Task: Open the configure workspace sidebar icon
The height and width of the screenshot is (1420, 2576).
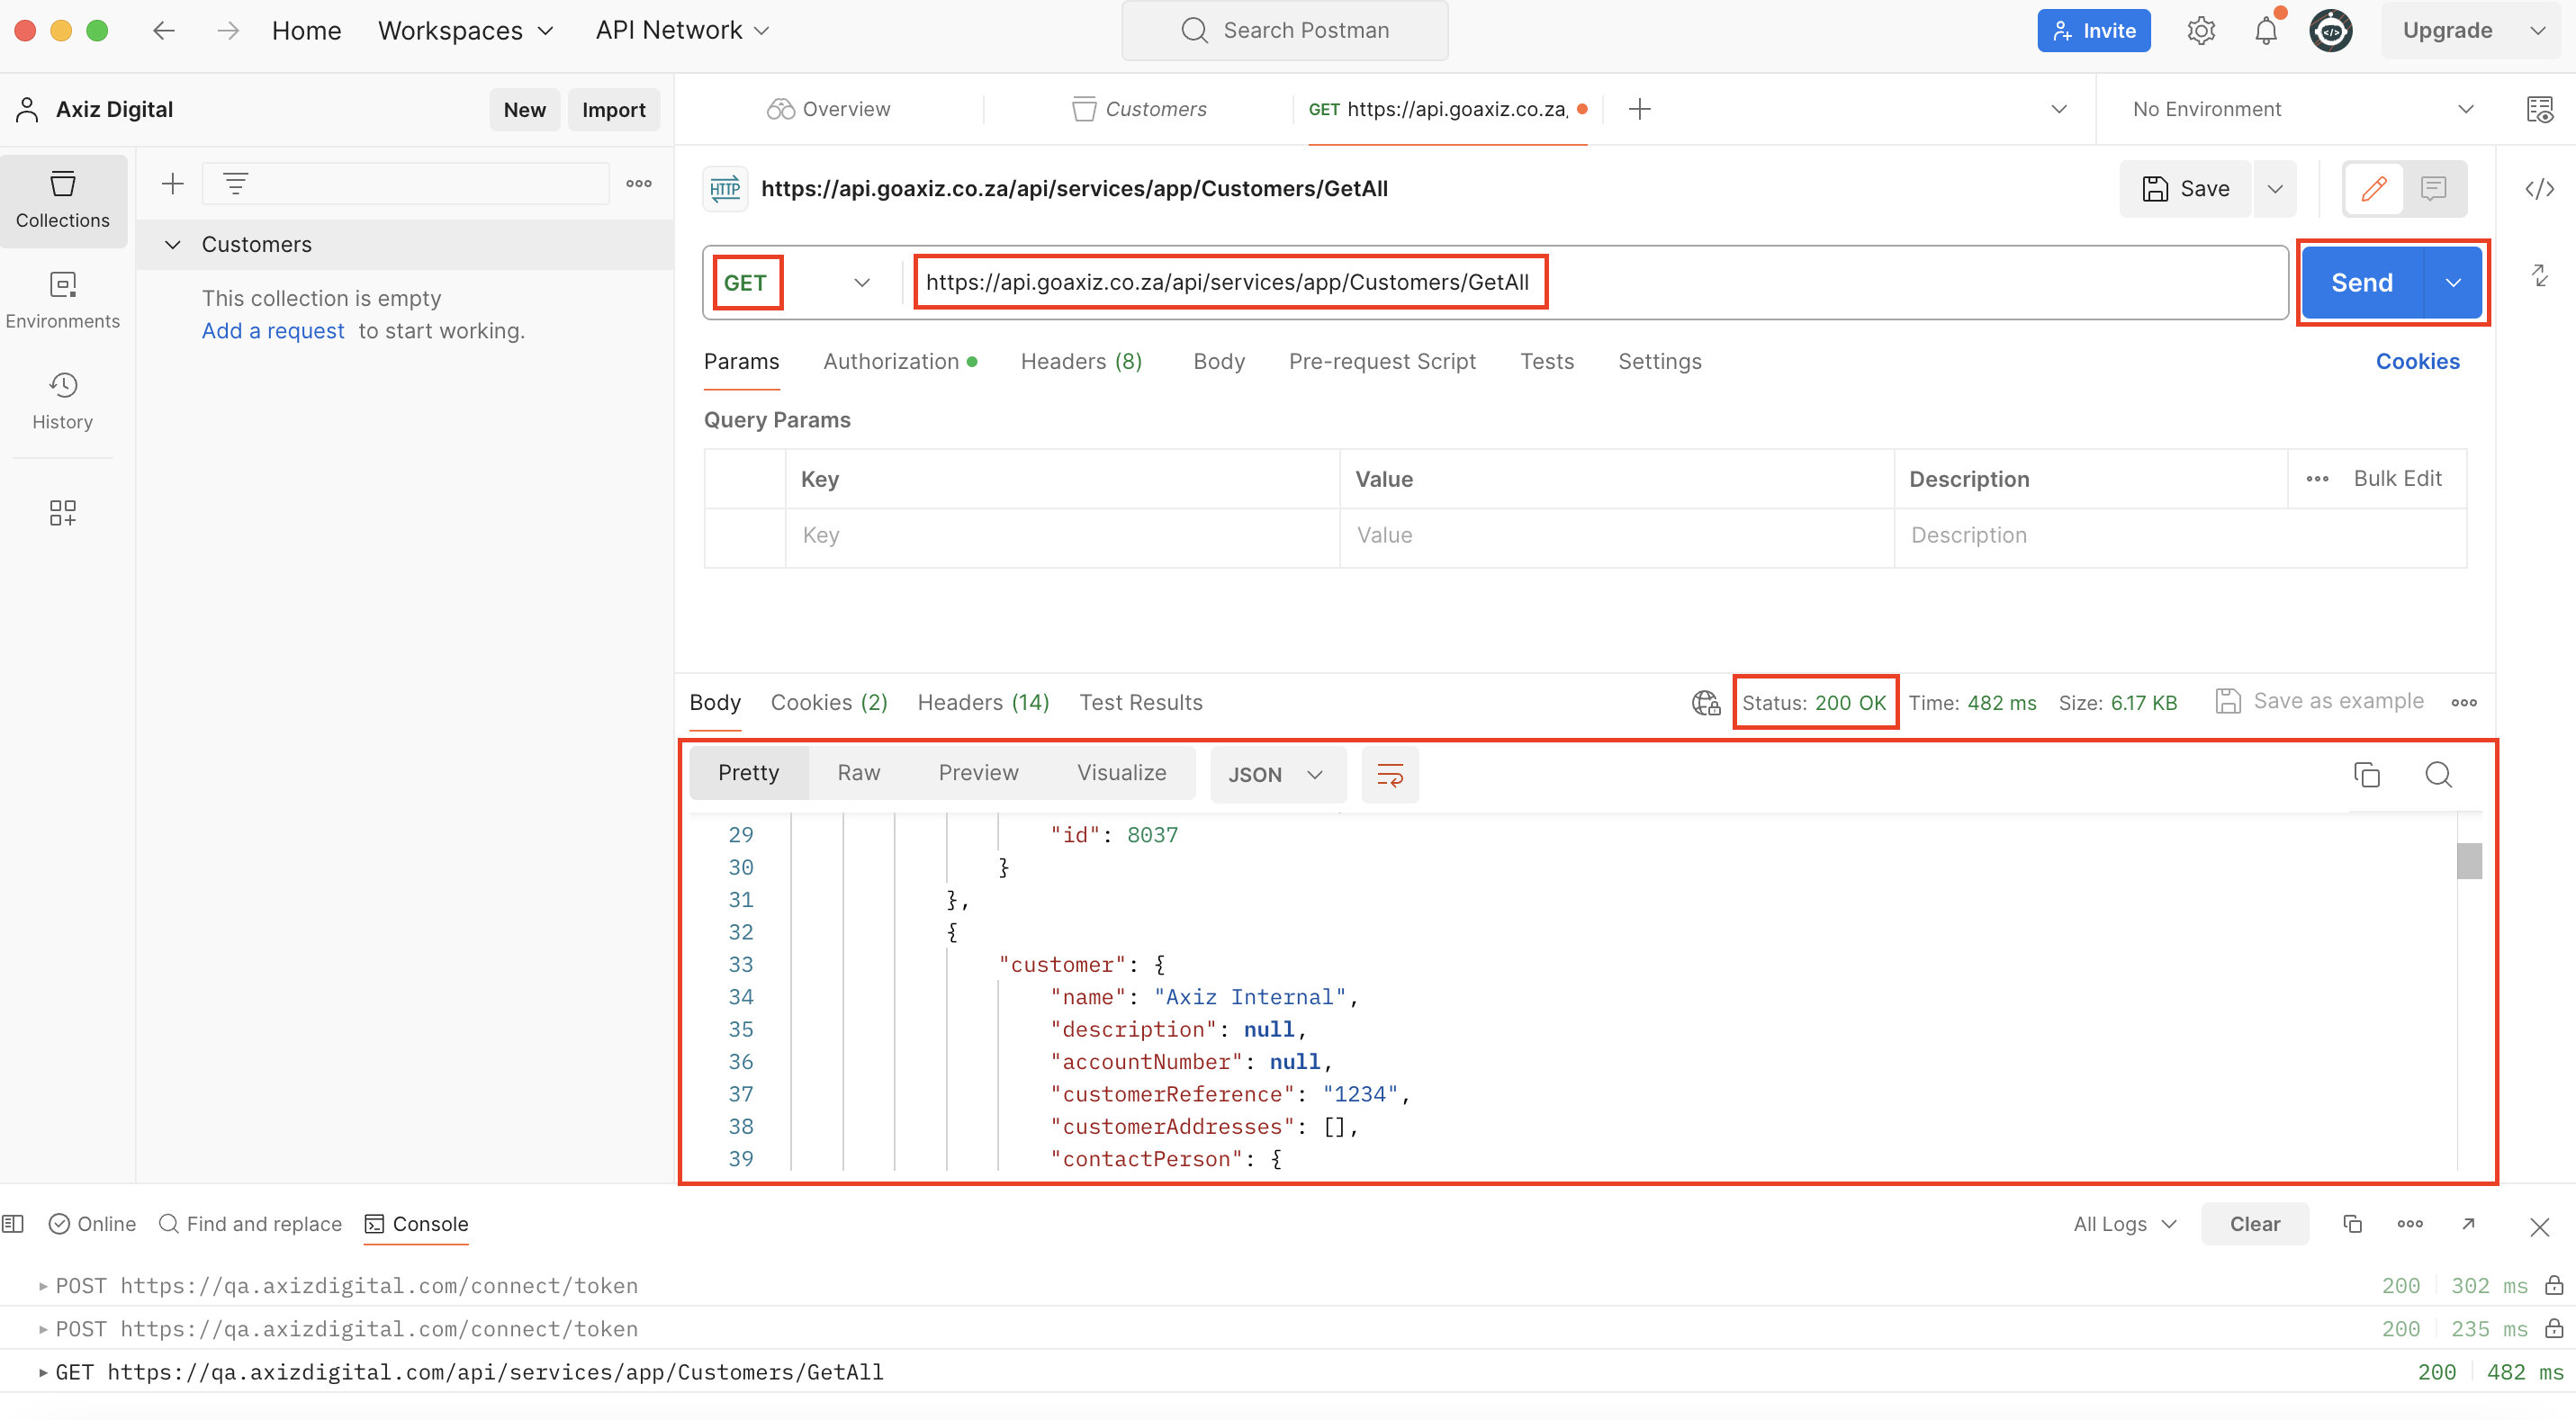Action: [63, 513]
